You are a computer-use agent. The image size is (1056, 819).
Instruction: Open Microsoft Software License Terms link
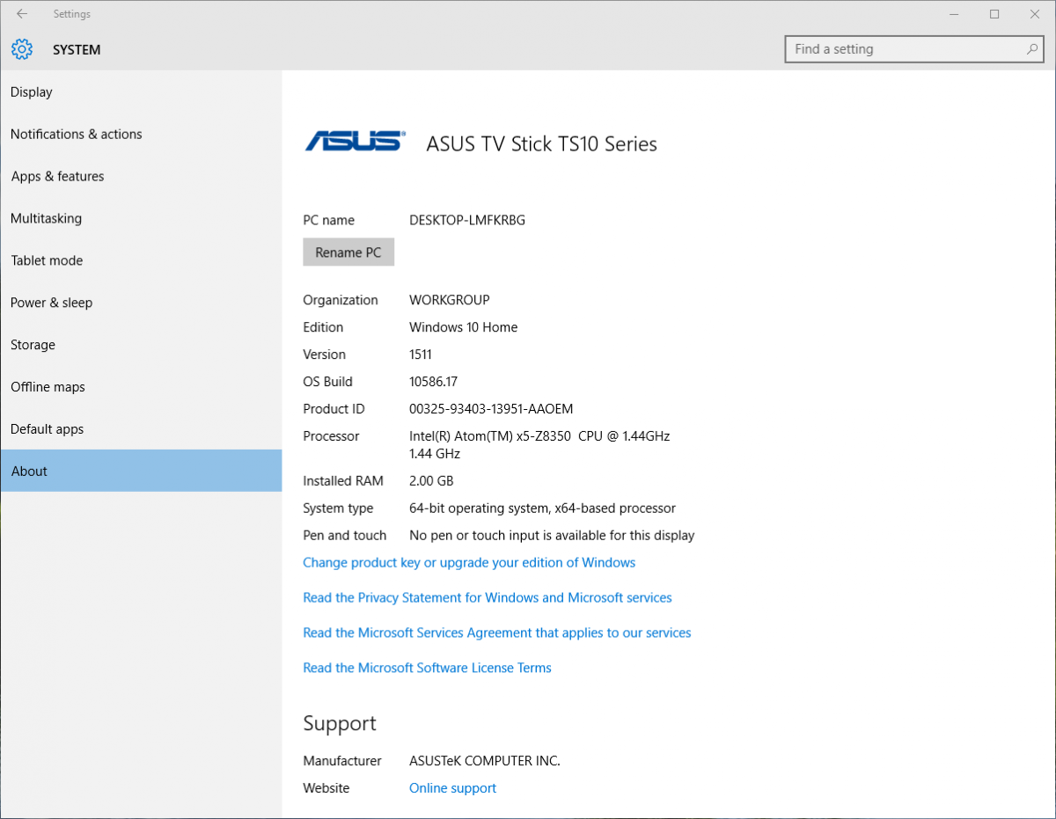[427, 668]
